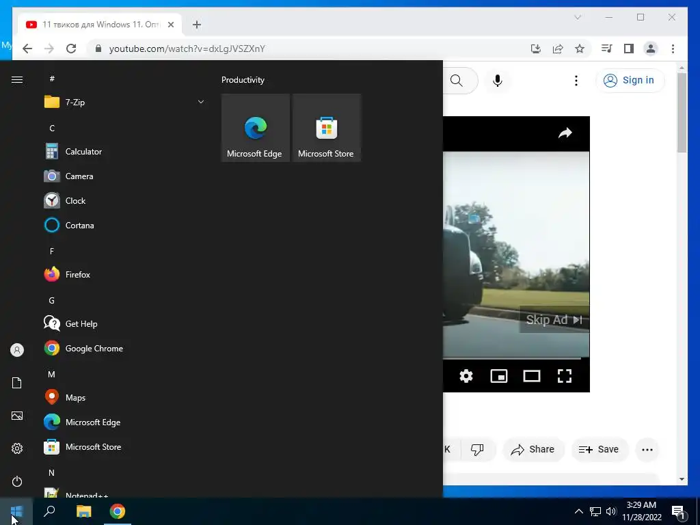Expand the Start menu hamburger navigation

point(17,79)
